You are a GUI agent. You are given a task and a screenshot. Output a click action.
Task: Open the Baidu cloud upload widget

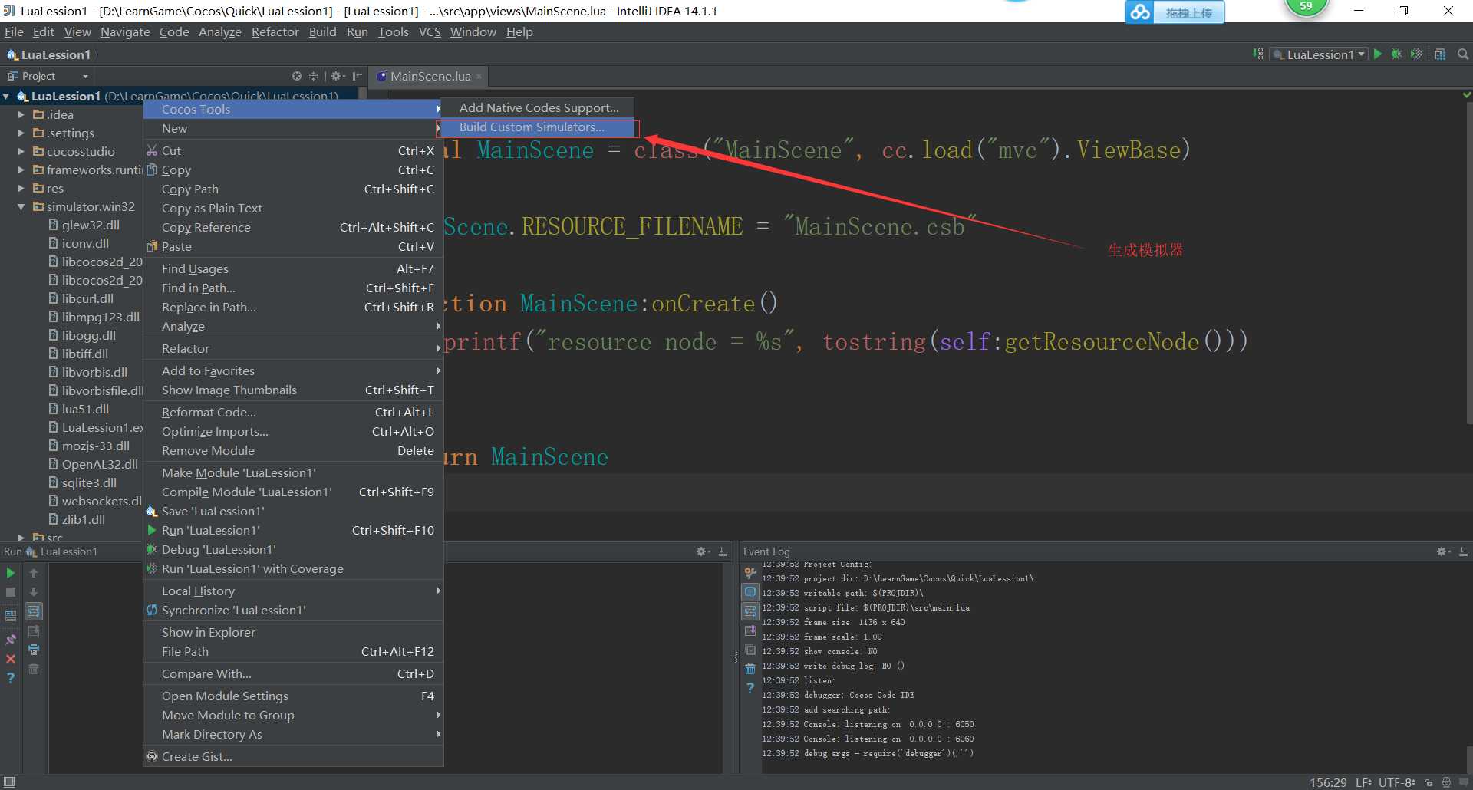pos(1175,12)
